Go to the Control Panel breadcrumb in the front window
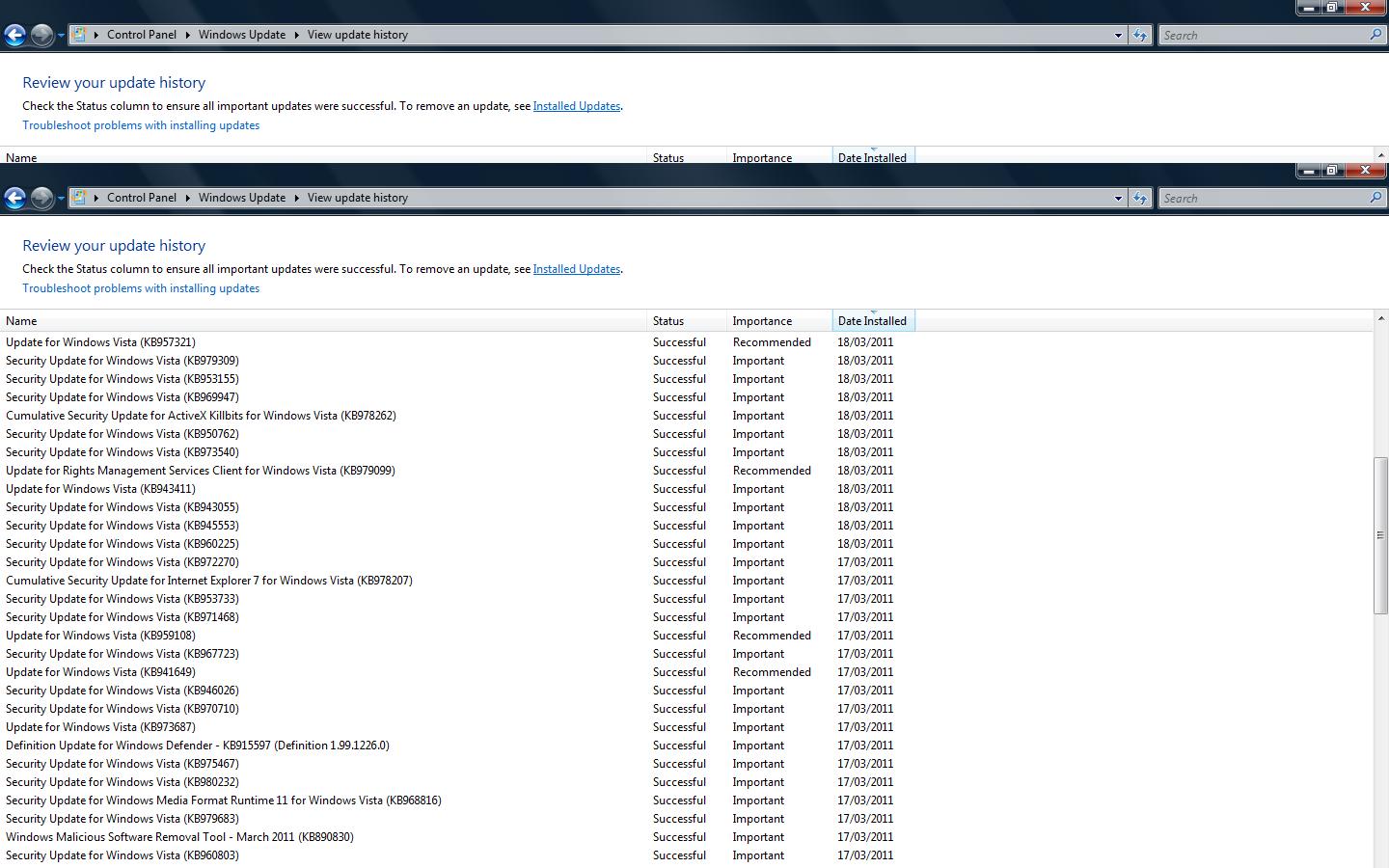The height and width of the screenshot is (868, 1389). [x=142, y=198]
